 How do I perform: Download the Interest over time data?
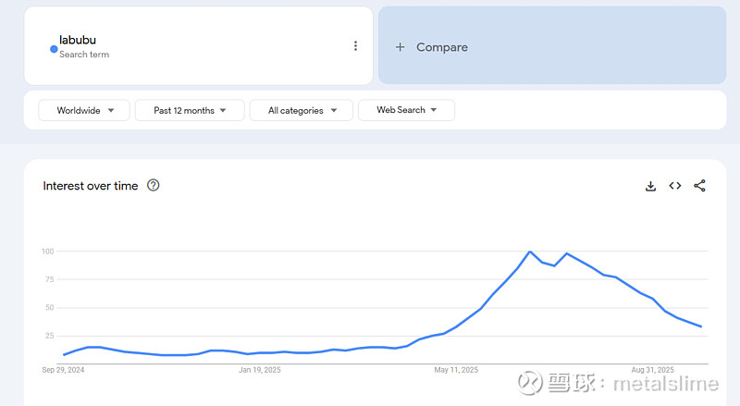(x=650, y=186)
